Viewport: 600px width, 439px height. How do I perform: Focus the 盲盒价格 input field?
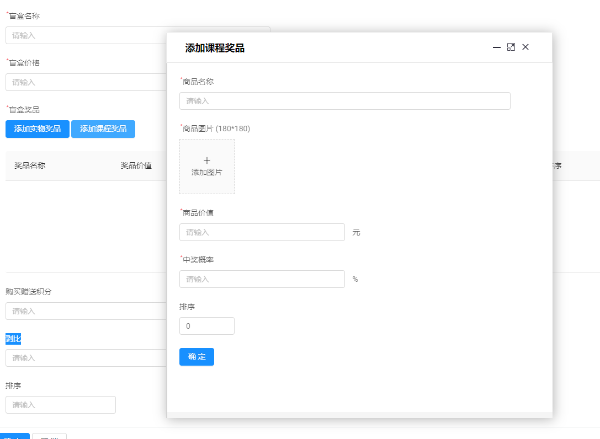tap(86, 82)
